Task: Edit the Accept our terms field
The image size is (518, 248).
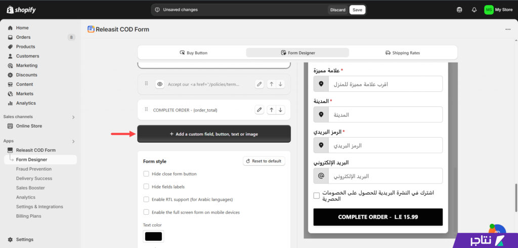Action: pos(260,84)
